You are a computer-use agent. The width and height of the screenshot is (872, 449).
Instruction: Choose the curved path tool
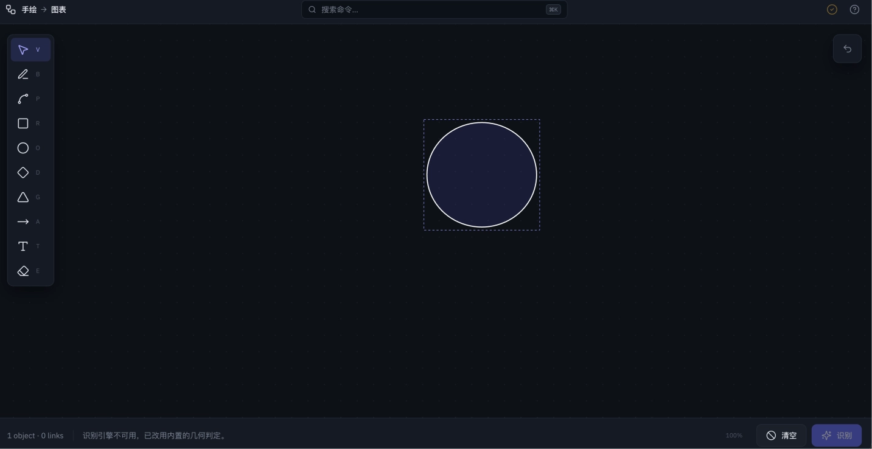pos(30,99)
